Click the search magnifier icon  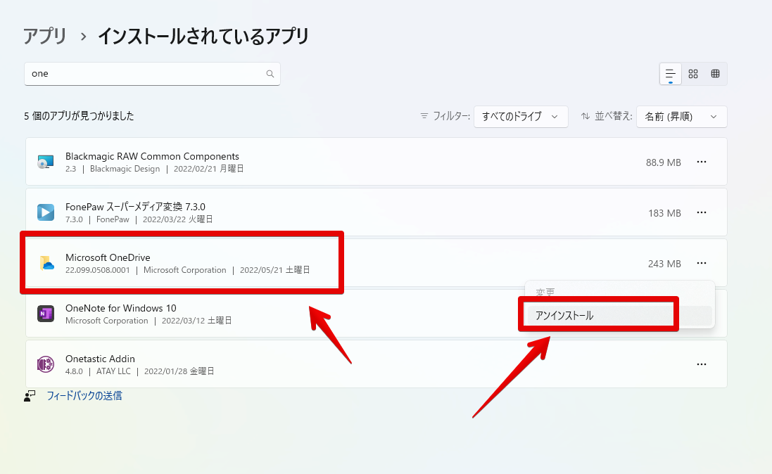click(270, 74)
